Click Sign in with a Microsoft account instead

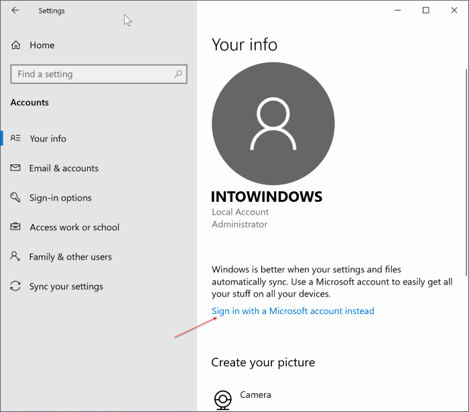coord(293,311)
